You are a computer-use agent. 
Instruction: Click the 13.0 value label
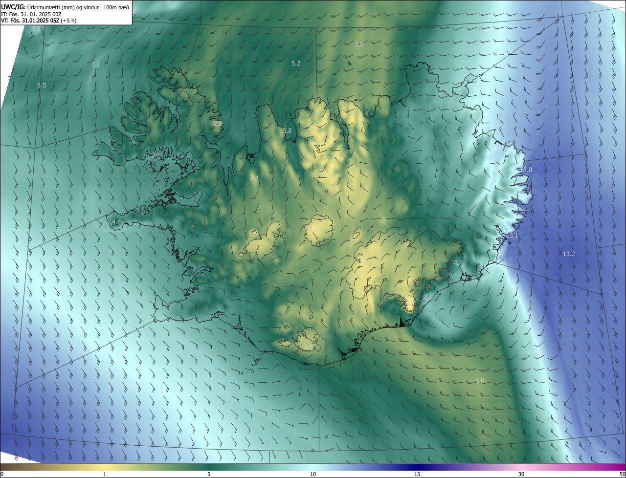525,170
